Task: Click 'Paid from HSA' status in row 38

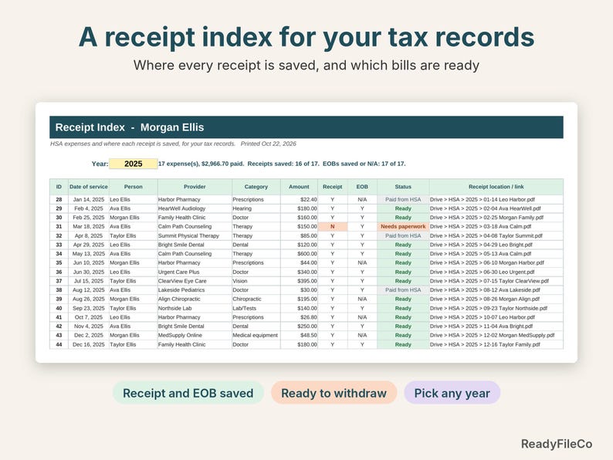Action: [403, 290]
